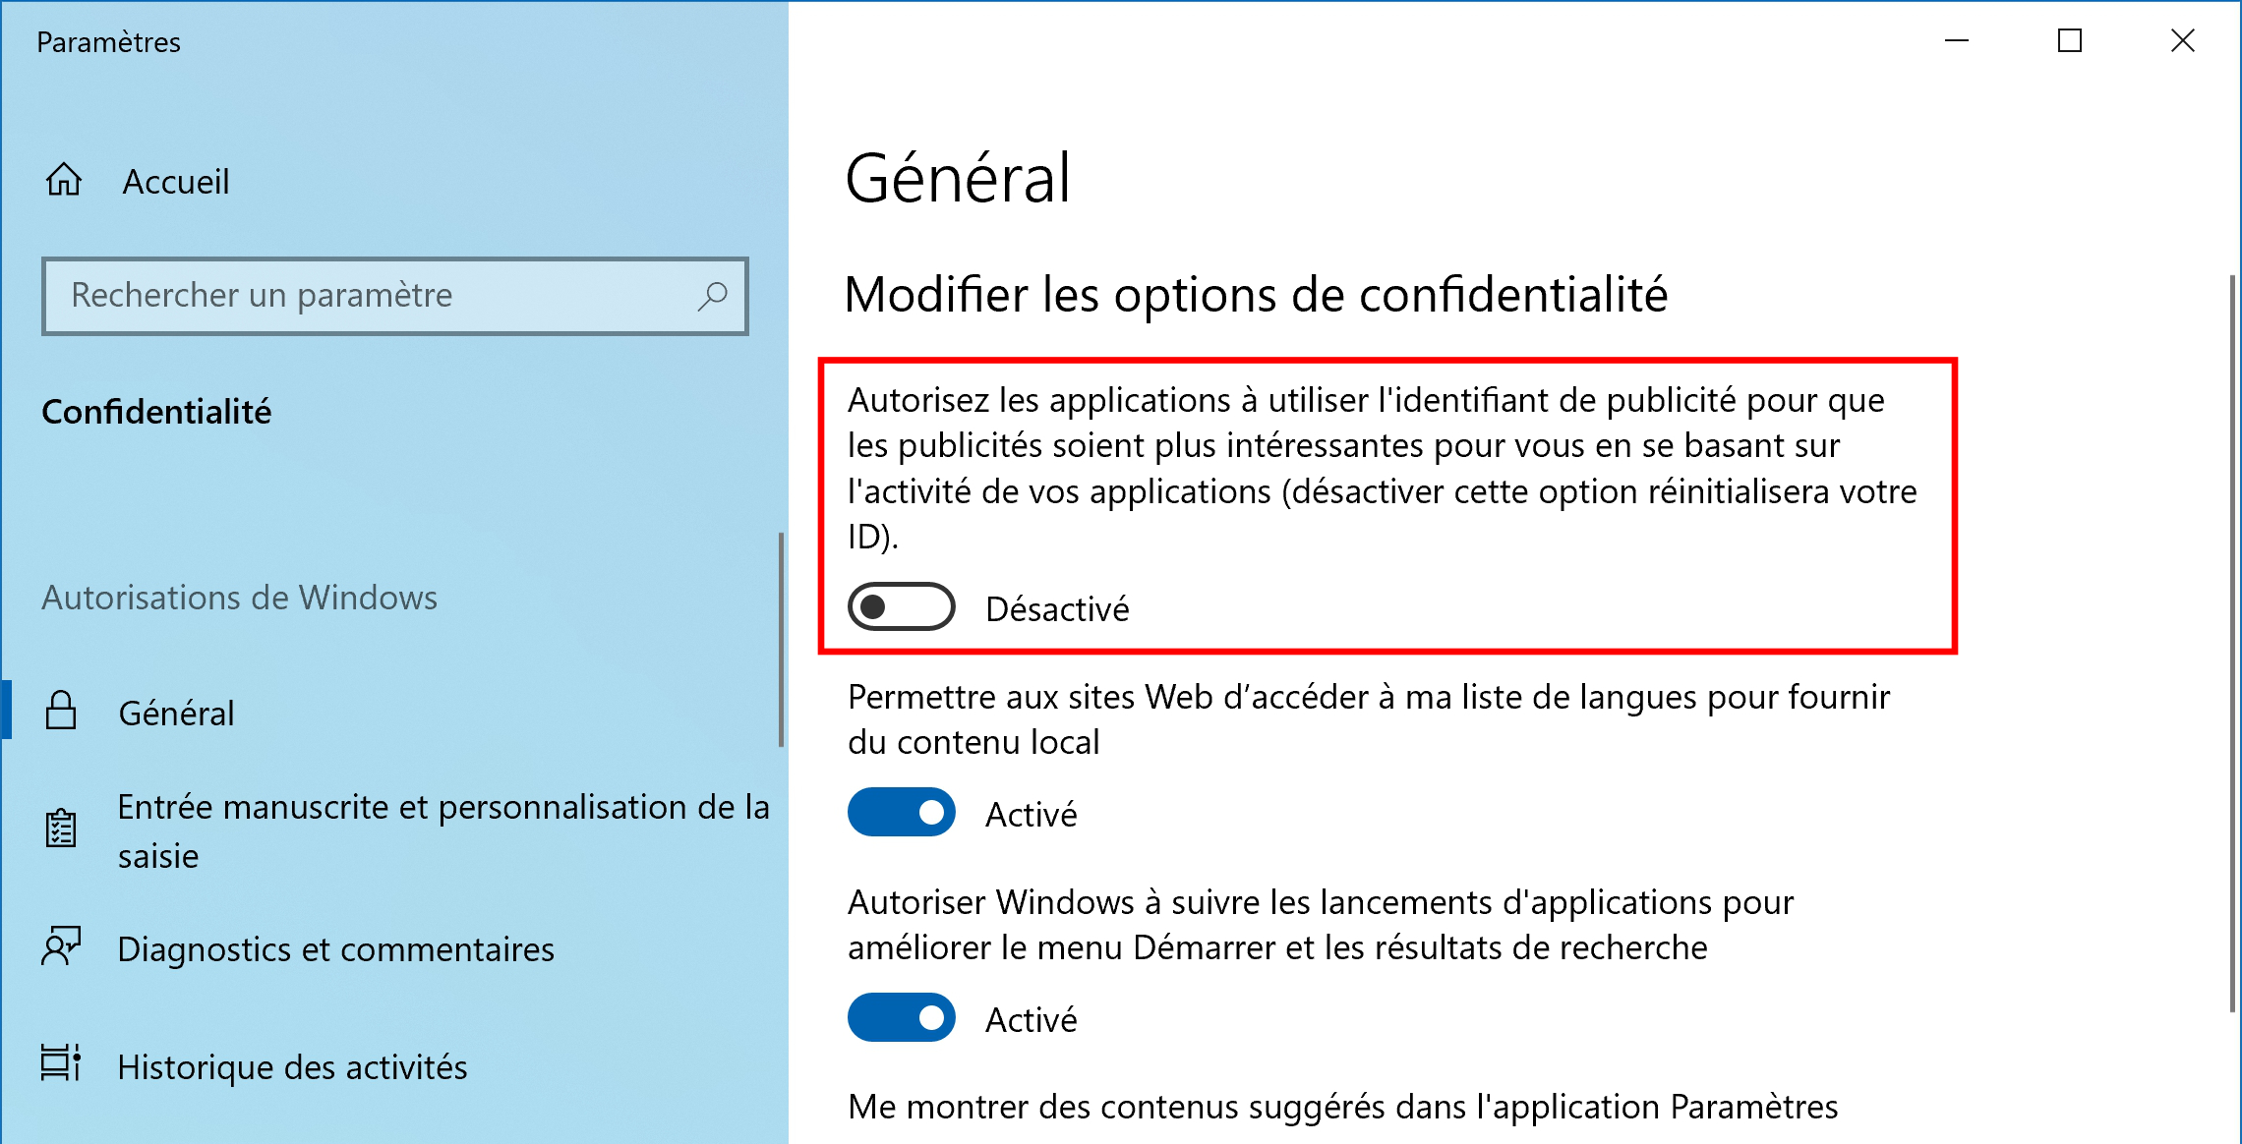Disable the language list access toggle
The image size is (2242, 1144).
click(x=901, y=812)
